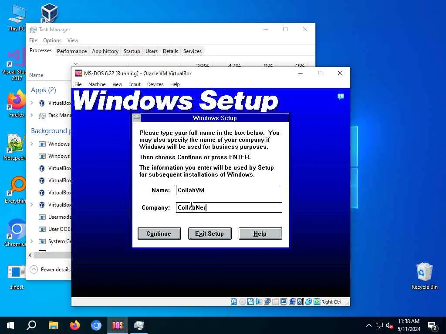Switch to Details tab in Task Manager
Screen dimensions: 446x334
click(170, 51)
